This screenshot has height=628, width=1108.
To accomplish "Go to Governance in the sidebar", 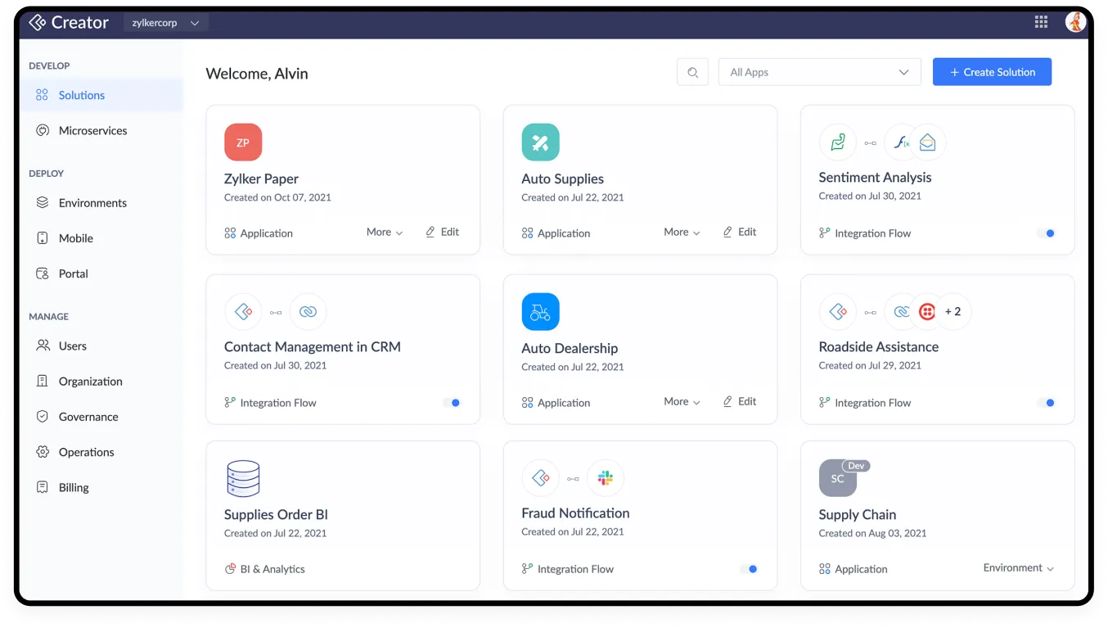I will (88, 417).
